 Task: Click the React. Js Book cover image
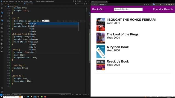click(101, 65)
